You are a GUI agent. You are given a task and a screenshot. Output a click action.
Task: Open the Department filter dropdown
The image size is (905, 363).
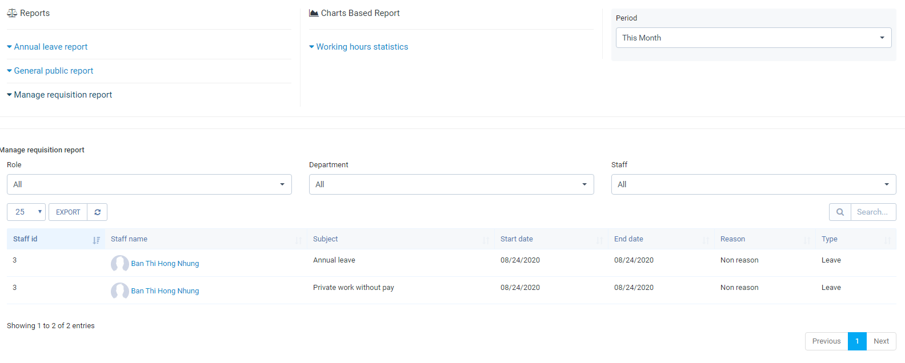451,184
